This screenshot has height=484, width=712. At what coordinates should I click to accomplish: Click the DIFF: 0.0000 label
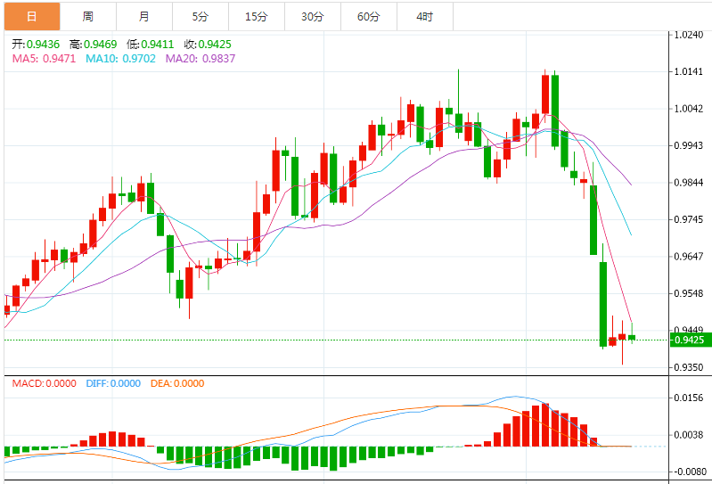pyautogui.click(x=113, y=383)
